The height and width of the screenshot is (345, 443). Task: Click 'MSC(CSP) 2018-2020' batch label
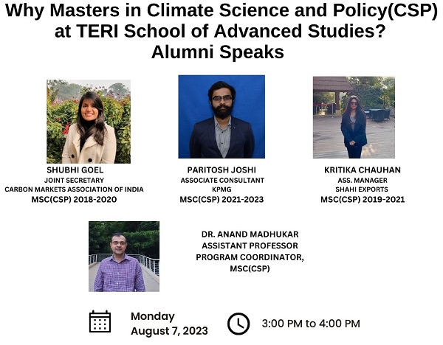tap(74, 200)
